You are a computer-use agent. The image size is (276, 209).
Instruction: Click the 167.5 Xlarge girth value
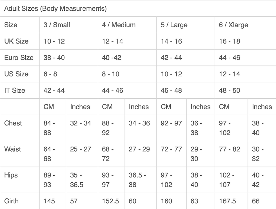pos(228,201)
